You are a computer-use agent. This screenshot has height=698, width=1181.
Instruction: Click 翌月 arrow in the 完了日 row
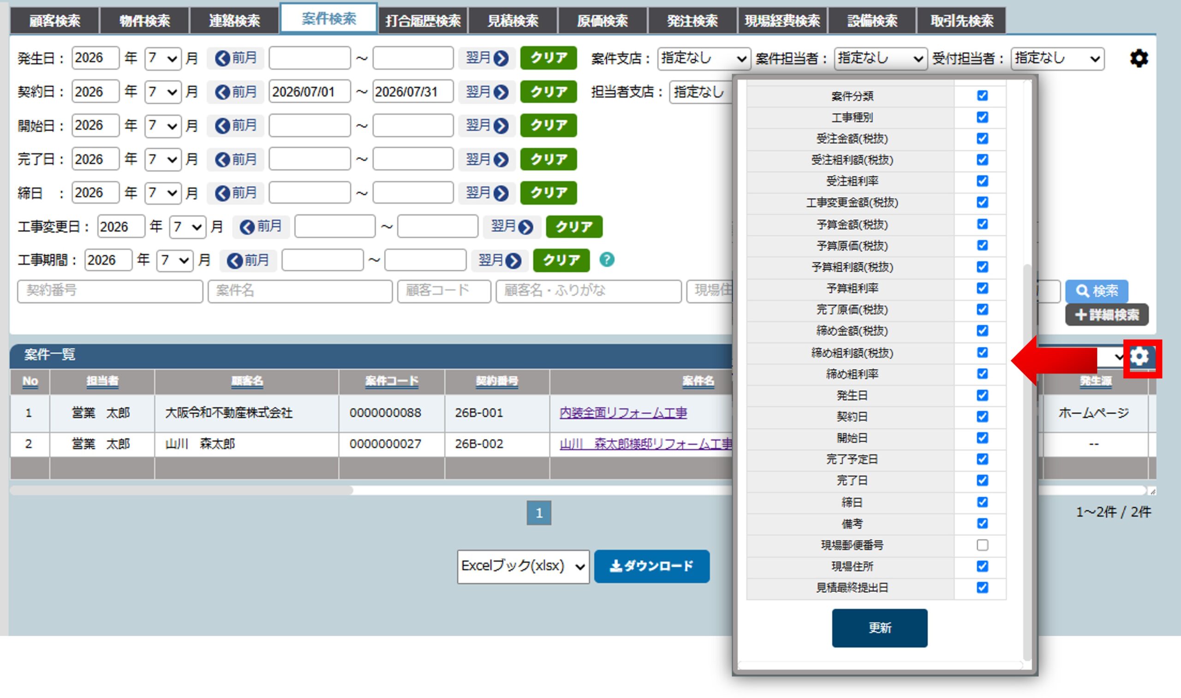(487, 159)
